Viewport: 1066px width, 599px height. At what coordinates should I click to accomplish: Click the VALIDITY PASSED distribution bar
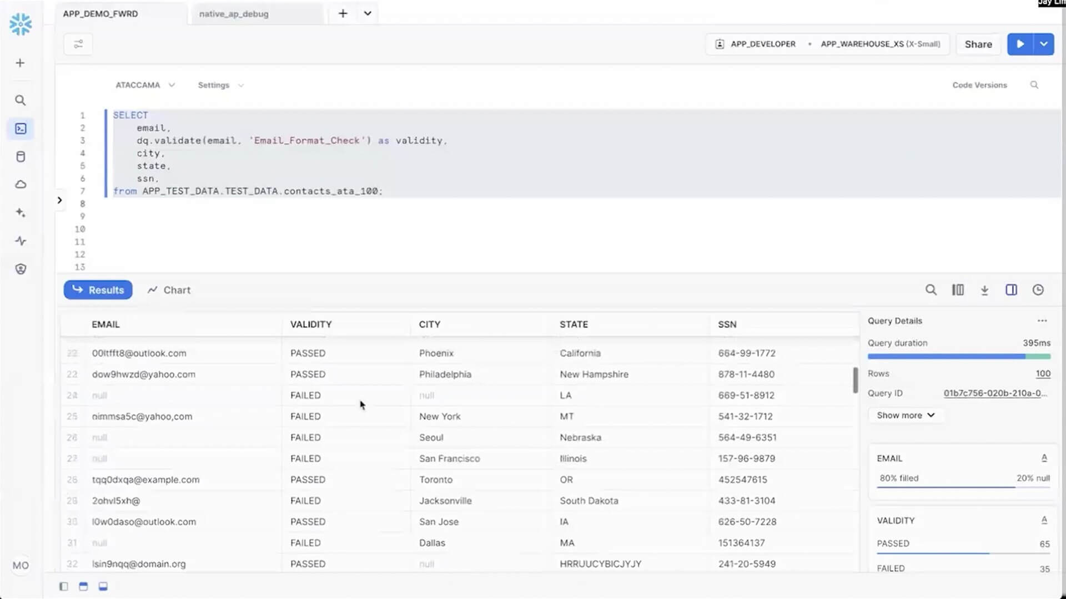pos(963,553)
